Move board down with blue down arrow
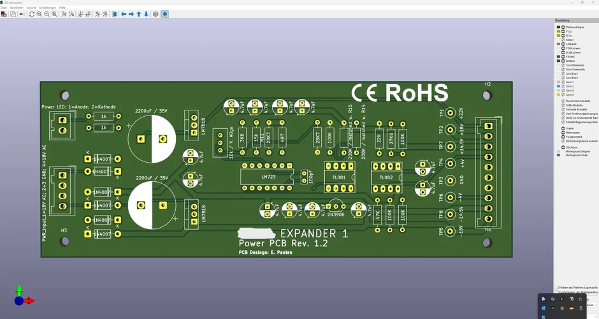Viewport: 599px width, 319px height. pyautogui.click(x=147, y=14)
